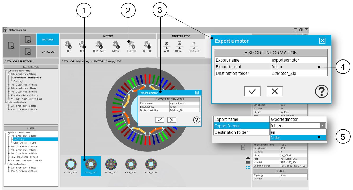Viewport: 353px width, 190px height.
Task: Click the help icon in enlarged Export dialog
Action: point(322,91)
